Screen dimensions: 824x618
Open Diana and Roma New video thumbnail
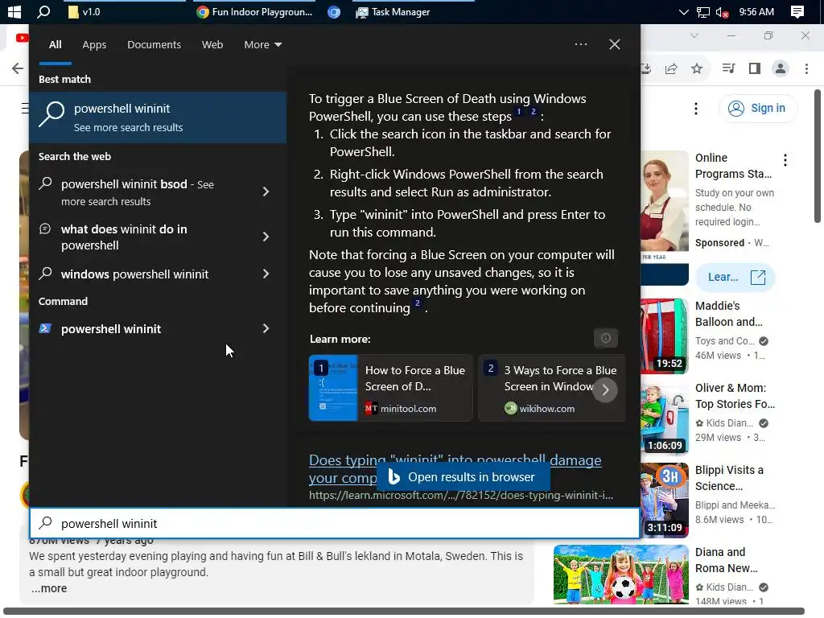[x=621, y=574]
